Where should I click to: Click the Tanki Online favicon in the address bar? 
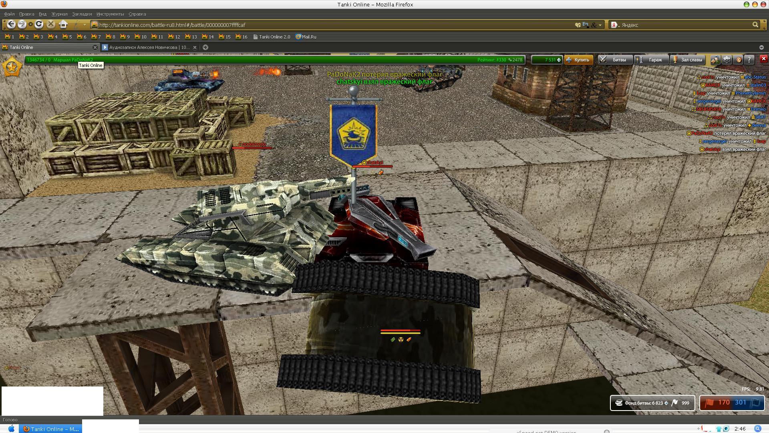coord(95,25)
